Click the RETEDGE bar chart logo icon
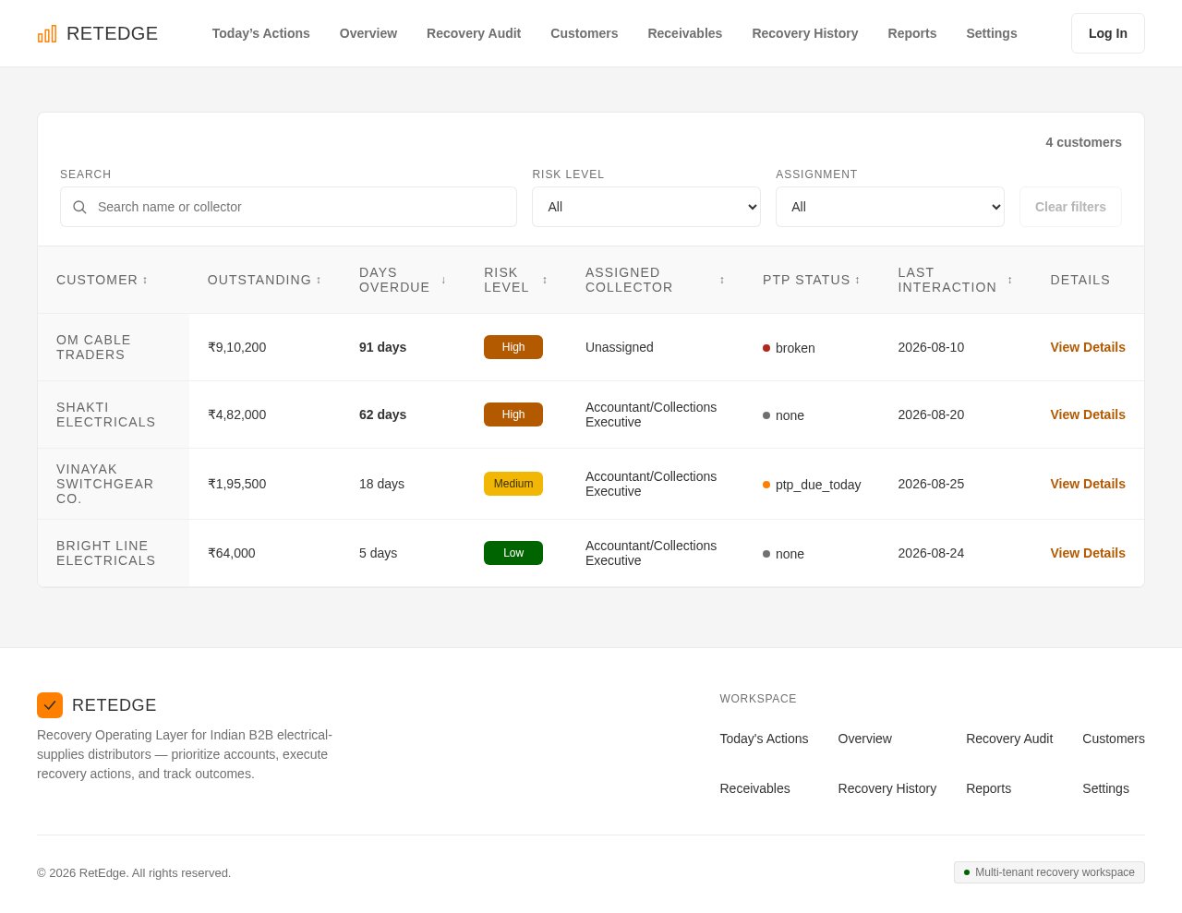Screen dimensions: 1182x913 (47, 33)
